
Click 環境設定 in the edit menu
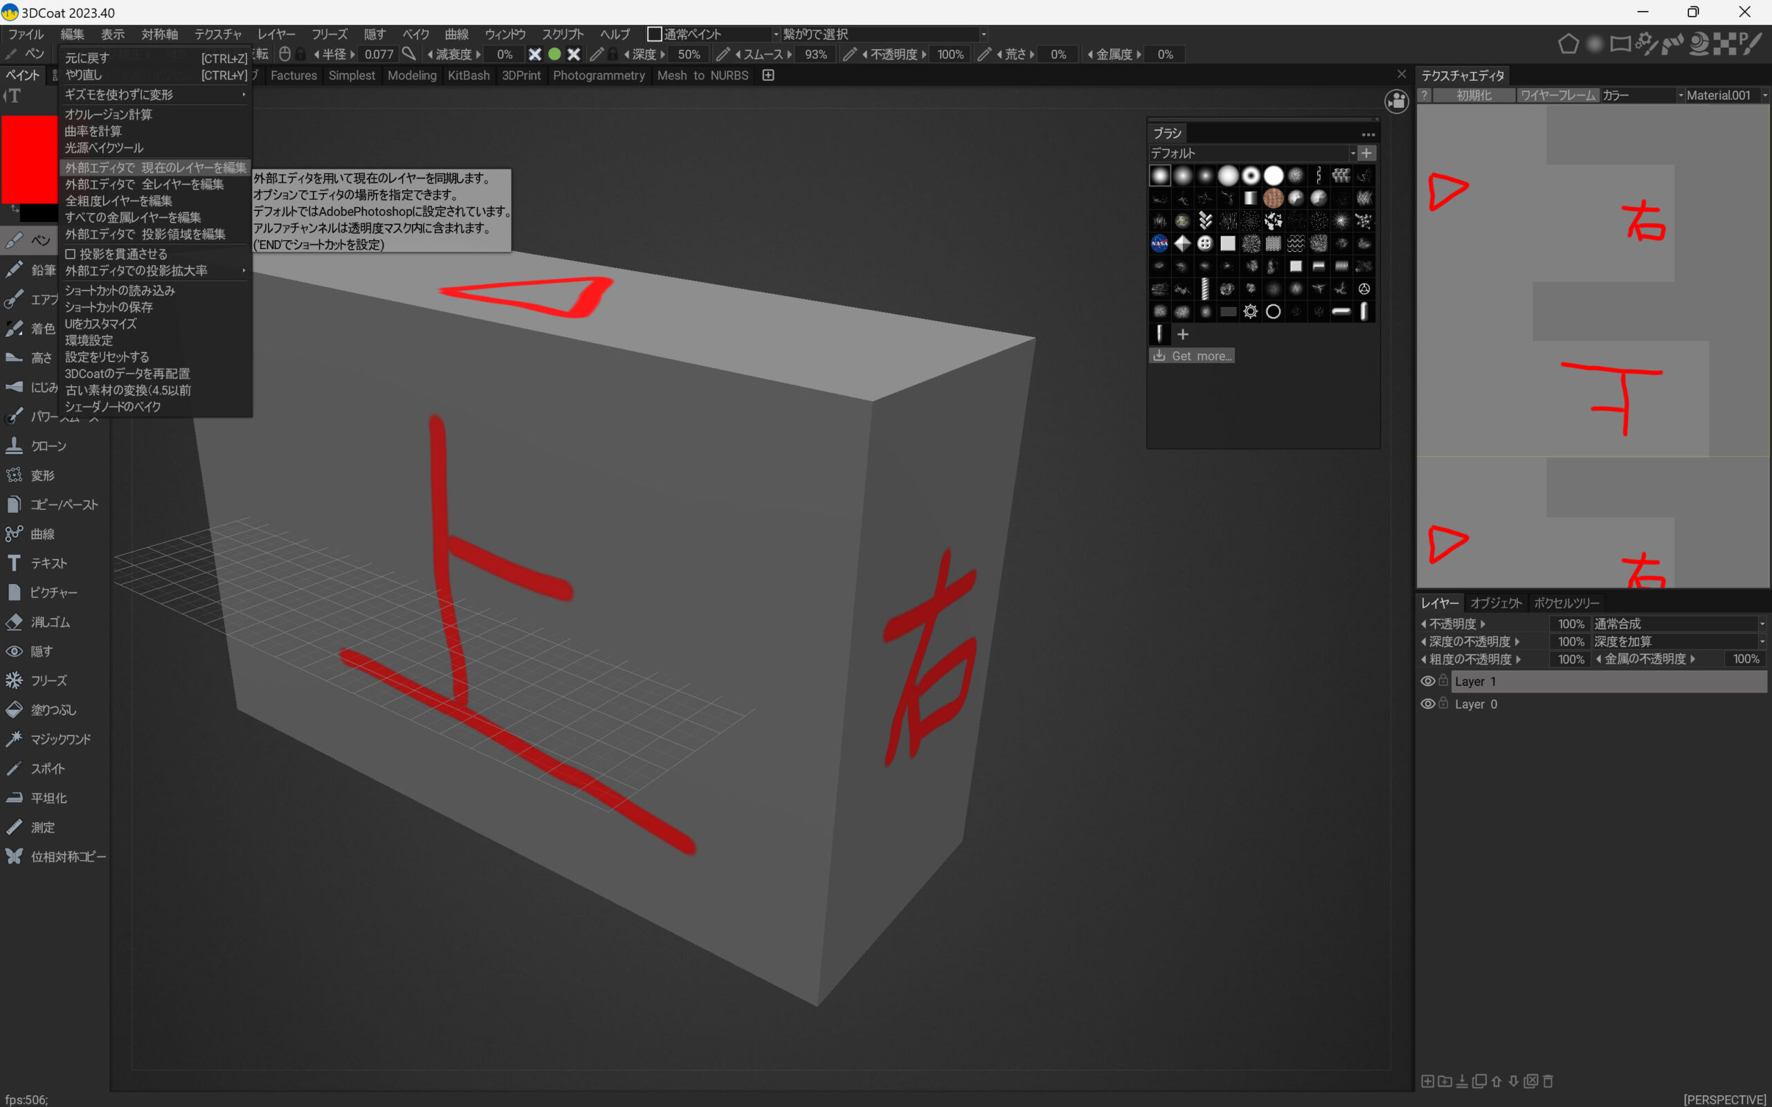pyautogui.click(x=89, y=340)
